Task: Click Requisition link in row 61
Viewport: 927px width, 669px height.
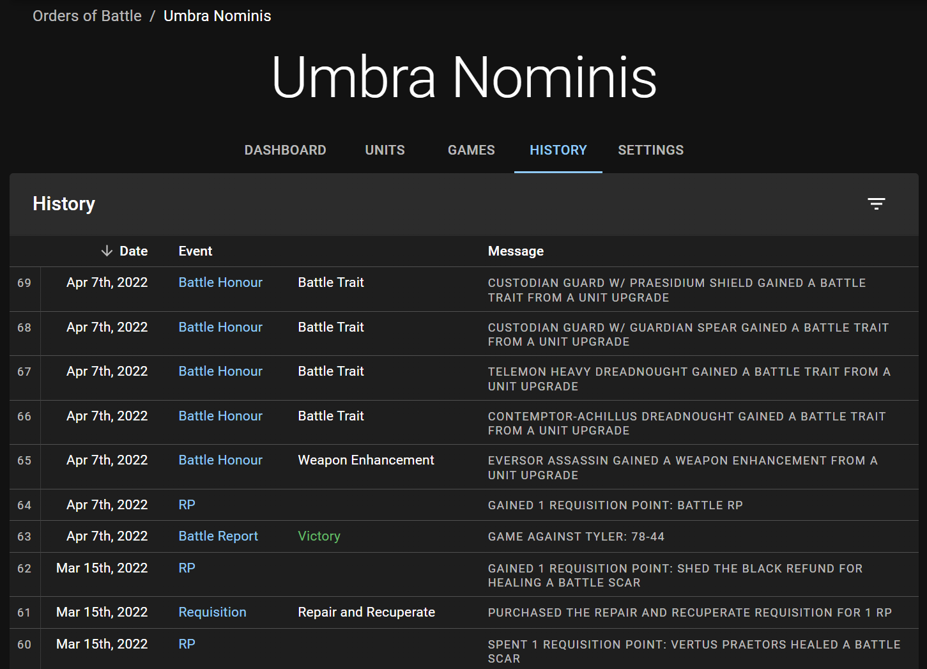Action: coord(212,612)
